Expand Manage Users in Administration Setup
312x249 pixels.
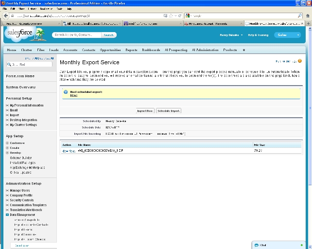point(7,190)
